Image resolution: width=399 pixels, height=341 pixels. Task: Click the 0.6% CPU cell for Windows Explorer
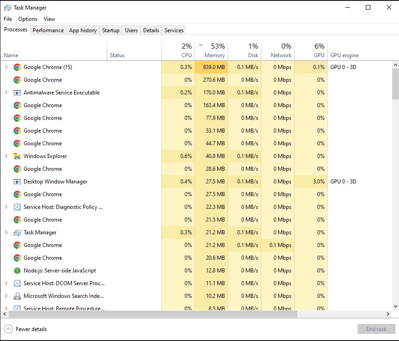178,156
